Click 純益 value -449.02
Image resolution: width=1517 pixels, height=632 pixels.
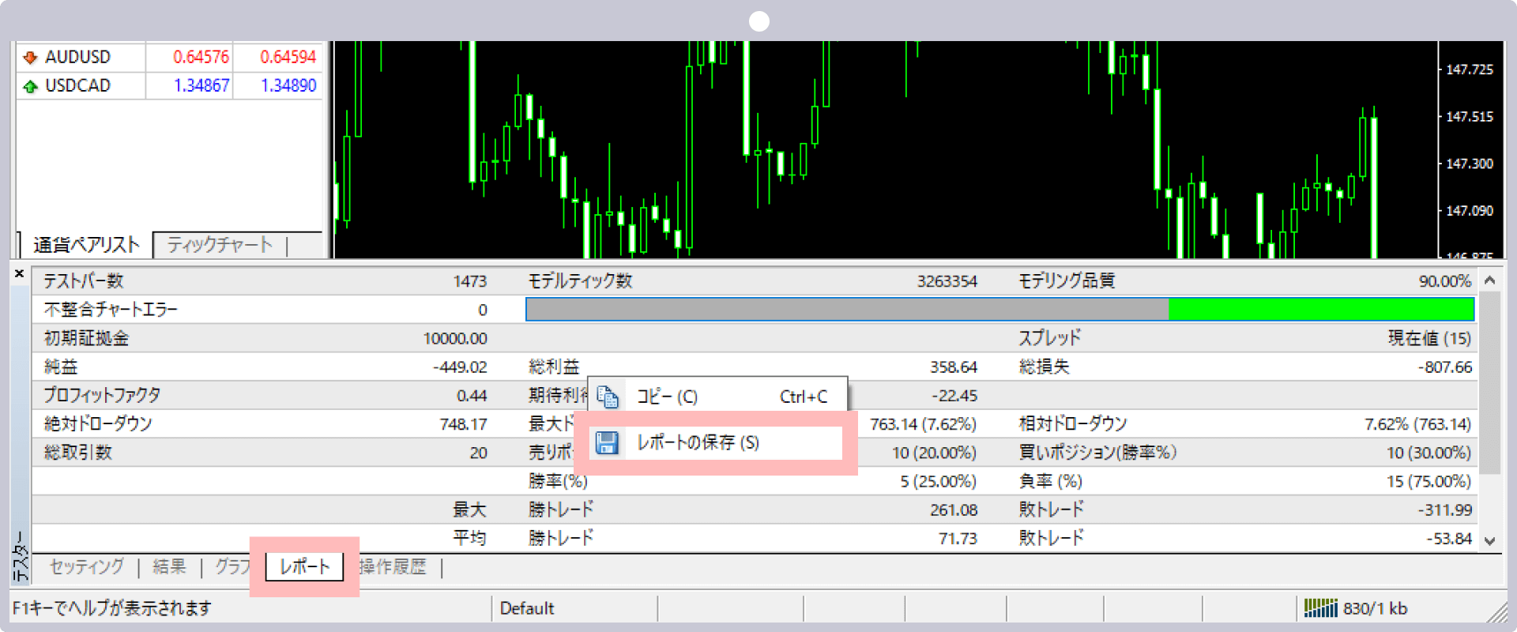coord(460,367)
